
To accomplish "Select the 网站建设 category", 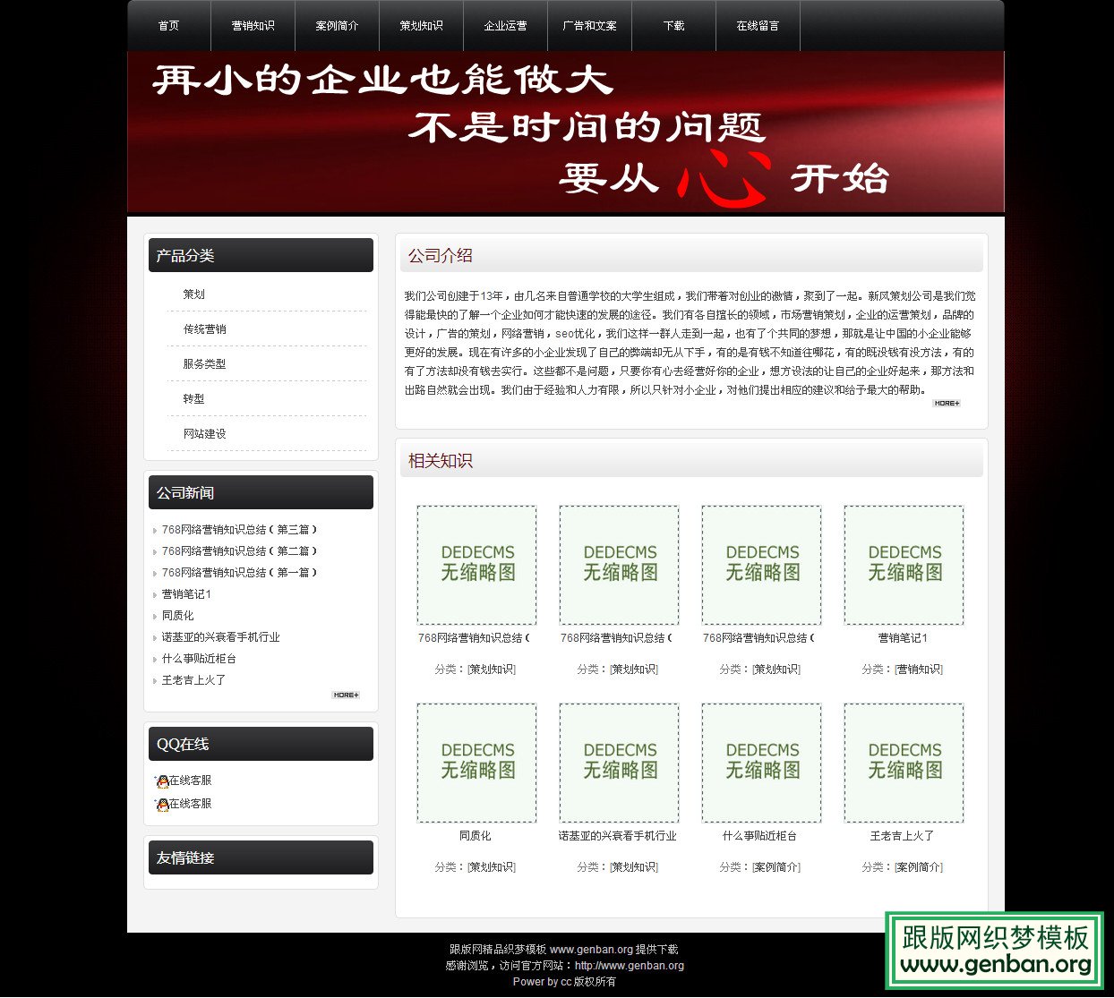I will click(204, 433).
